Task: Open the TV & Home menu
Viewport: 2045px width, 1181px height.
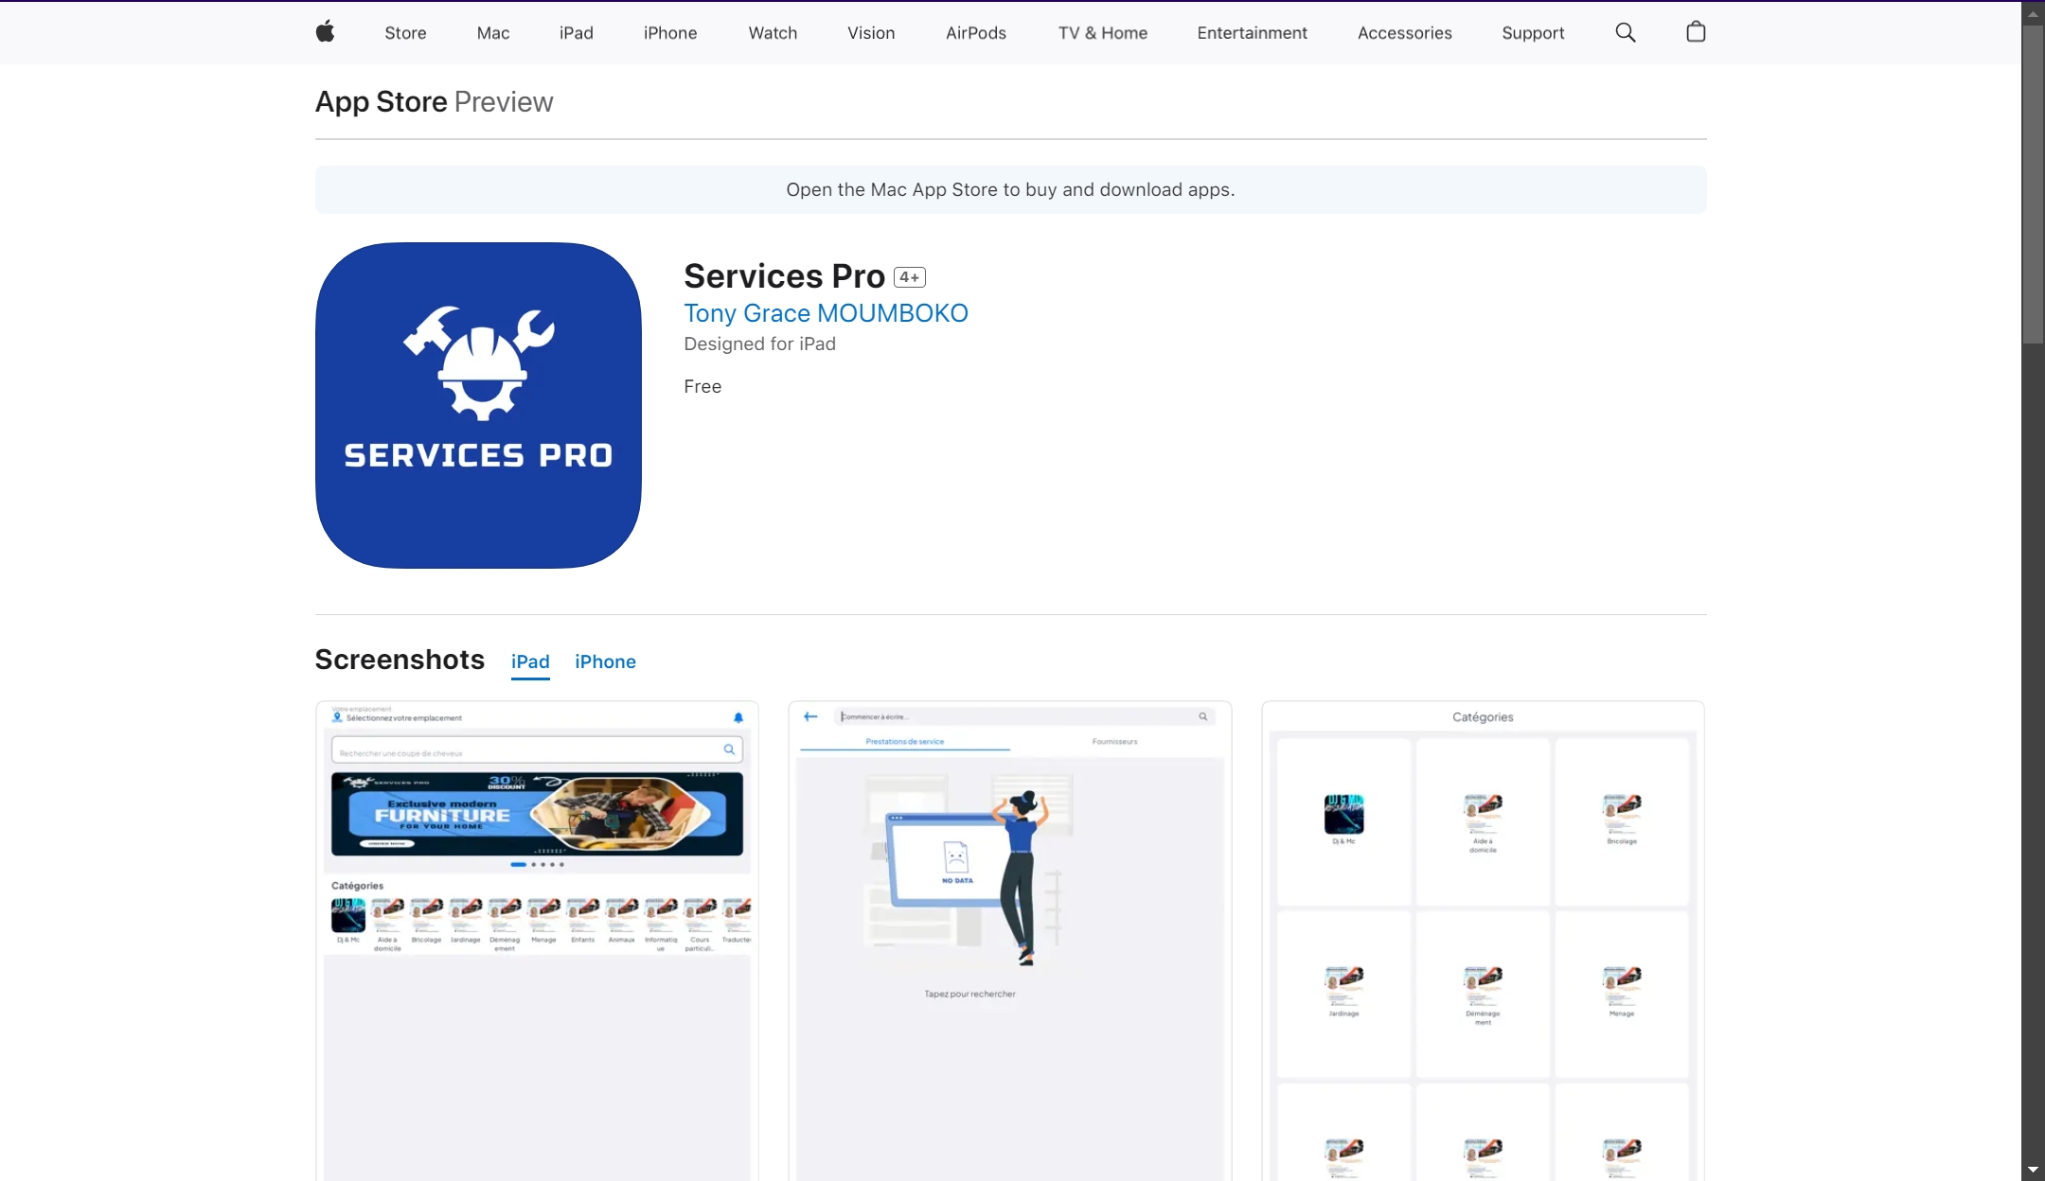Action: coord(1102,33)
